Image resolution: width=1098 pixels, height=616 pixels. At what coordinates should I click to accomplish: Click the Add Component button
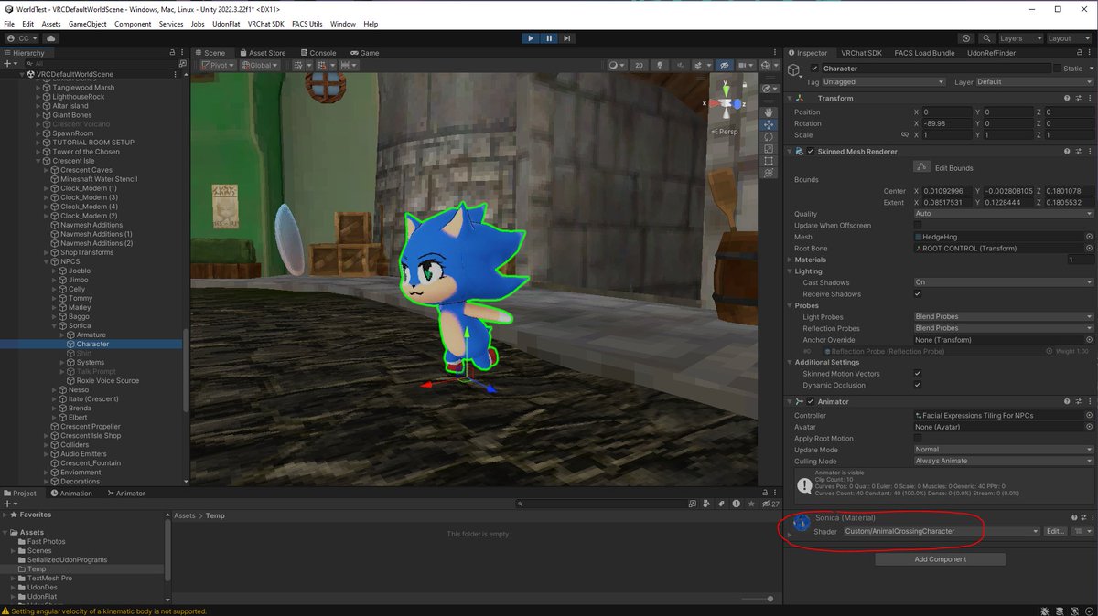coord(941,559)
